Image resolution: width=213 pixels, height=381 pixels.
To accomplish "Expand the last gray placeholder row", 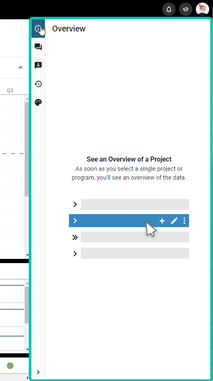I will pos(75,254).
